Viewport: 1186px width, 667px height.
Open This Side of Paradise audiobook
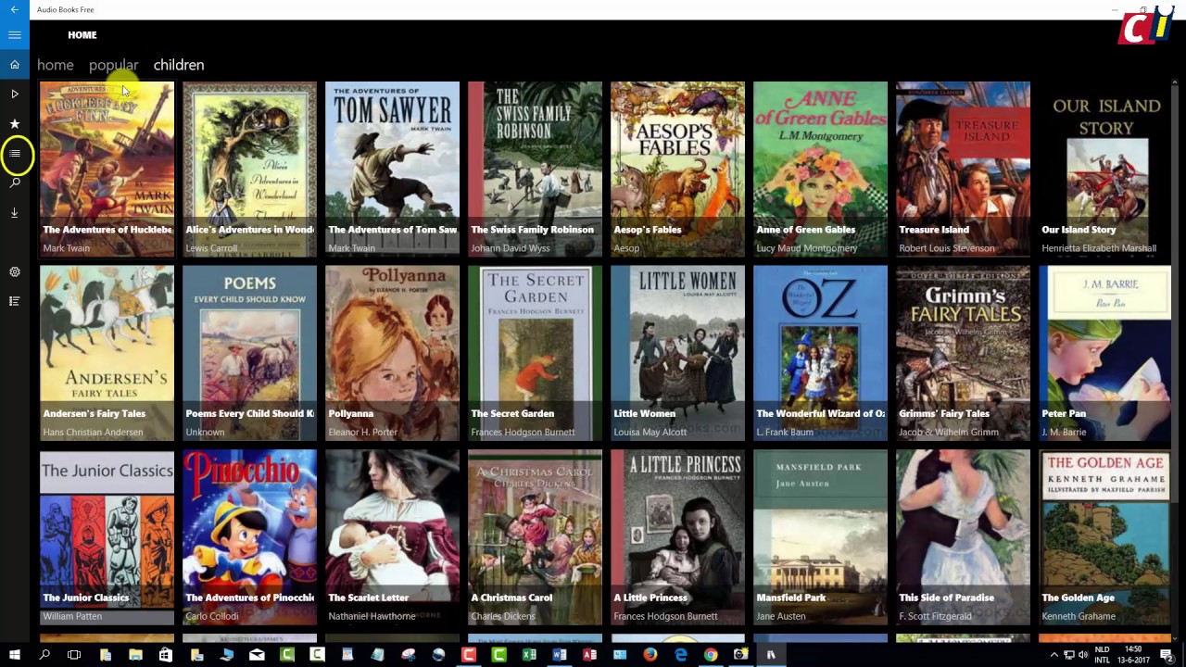963,537
